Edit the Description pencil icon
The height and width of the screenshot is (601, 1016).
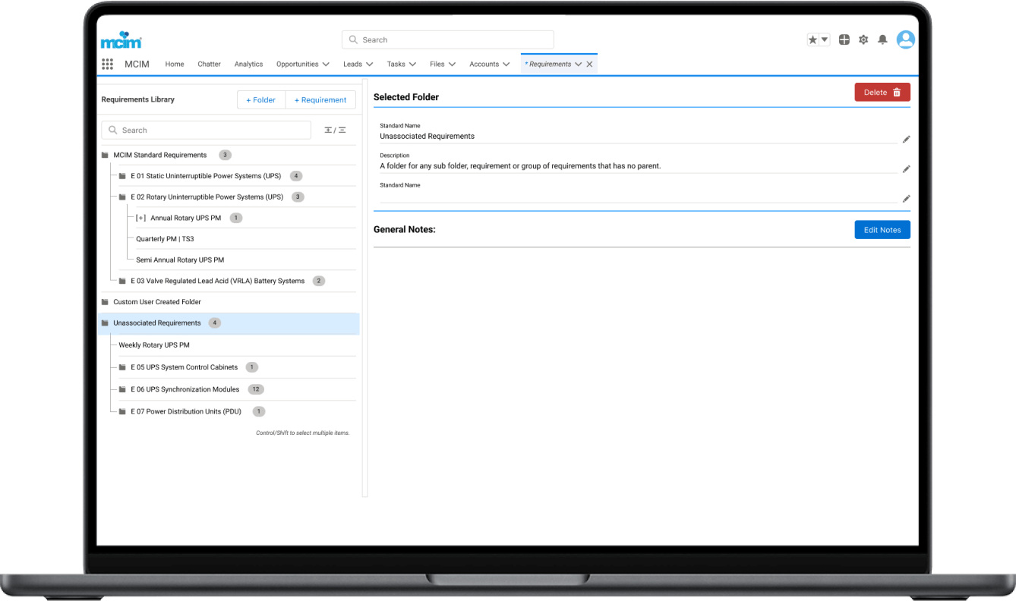[x=906, y=169]
